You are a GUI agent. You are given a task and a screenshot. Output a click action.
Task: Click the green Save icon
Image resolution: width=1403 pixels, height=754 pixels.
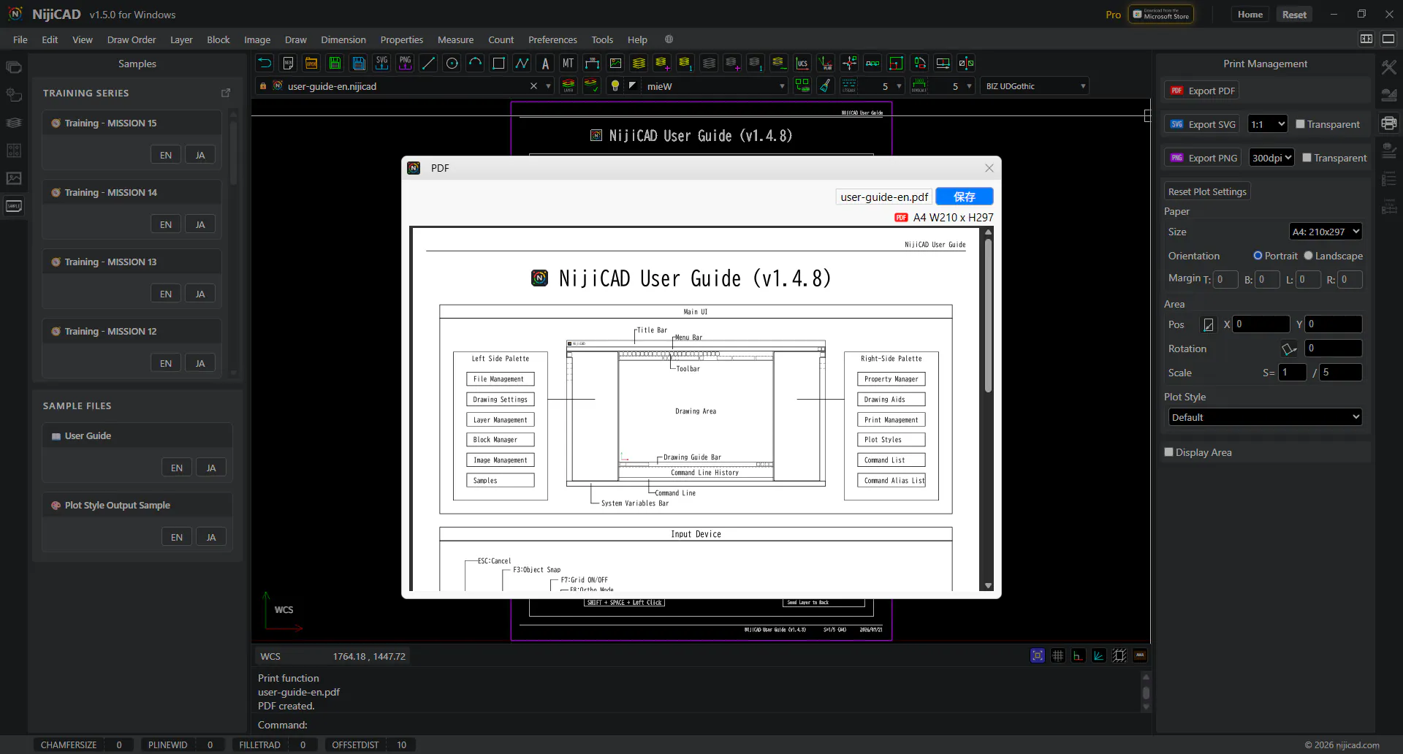coord(335,64)
